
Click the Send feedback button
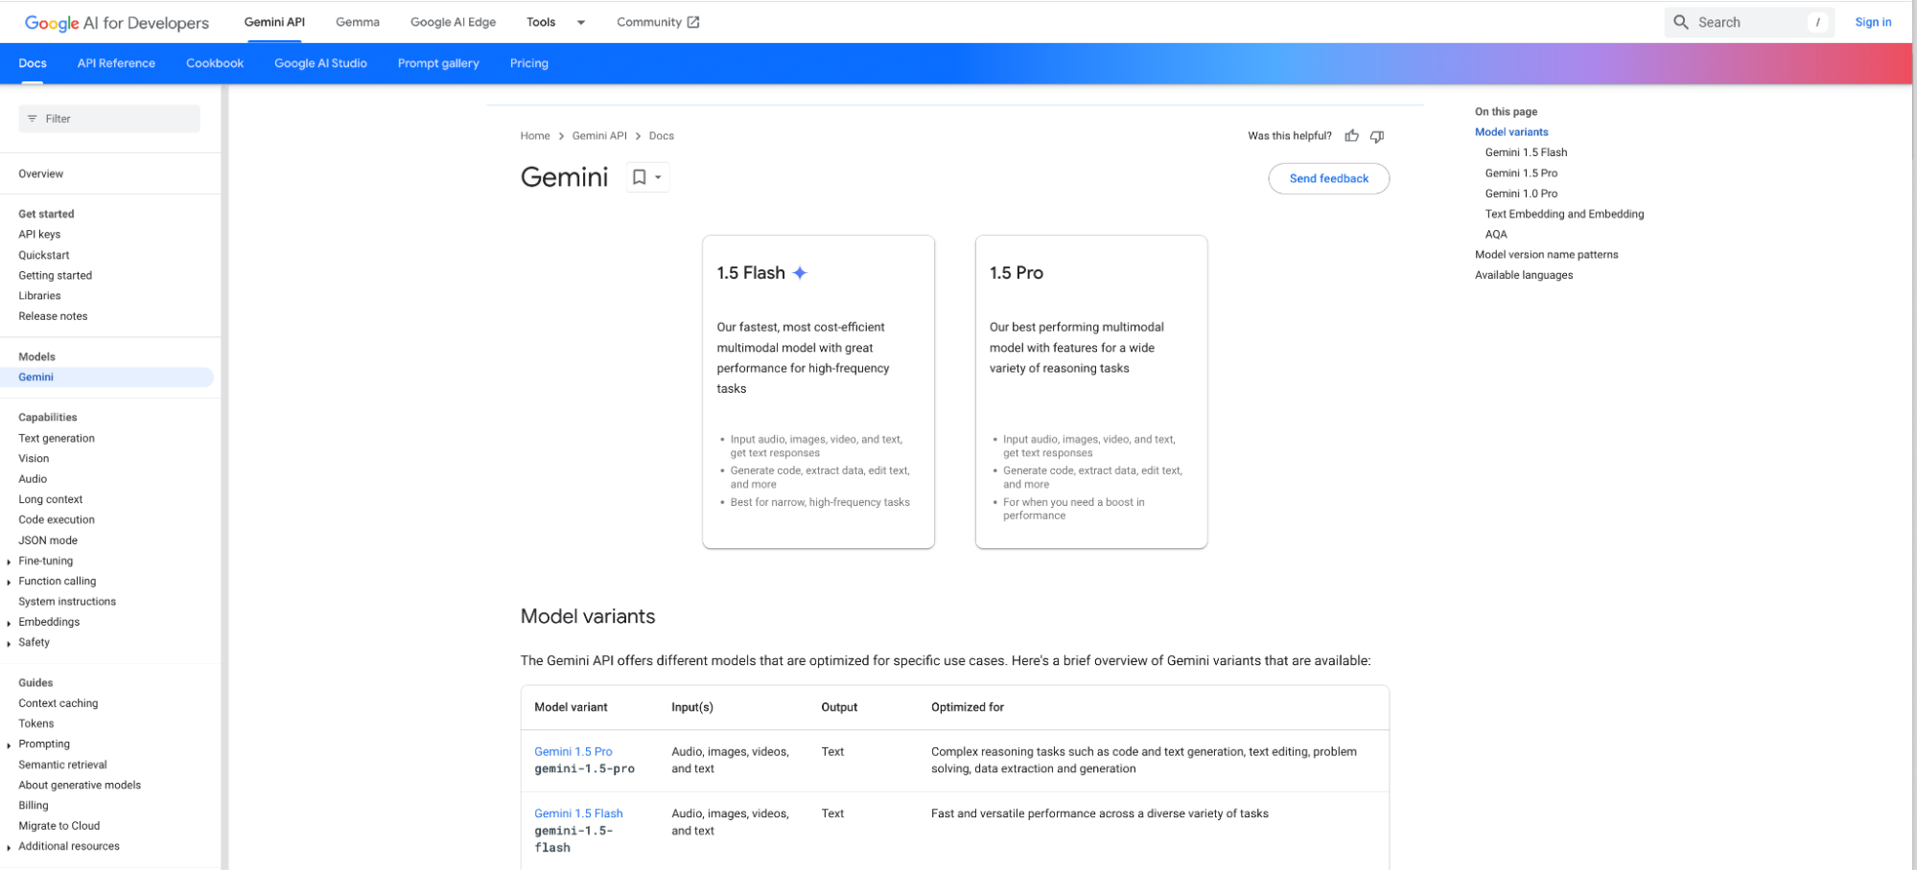pyautogui.click(x=1328, y=178)
